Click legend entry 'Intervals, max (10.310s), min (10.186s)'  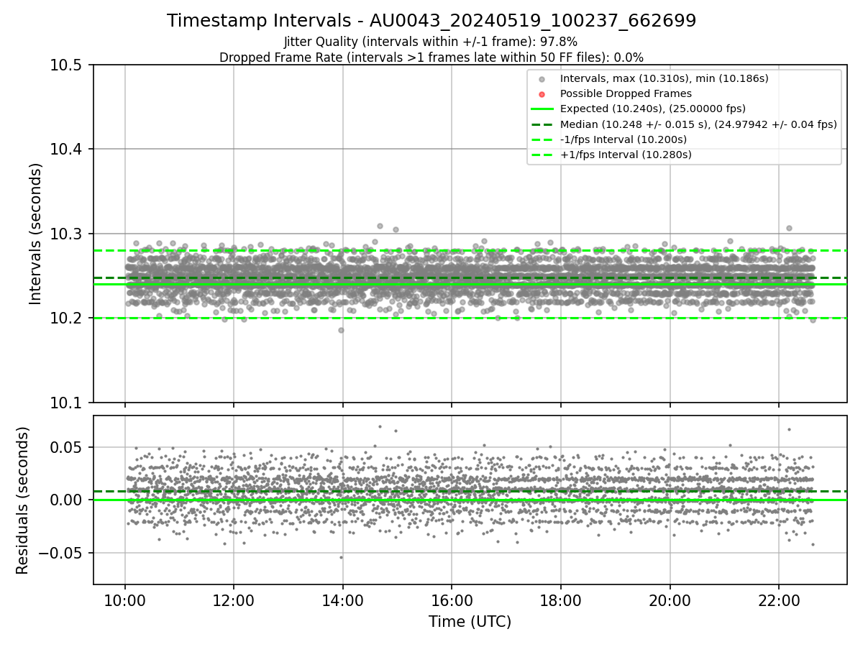click(665, 78)
